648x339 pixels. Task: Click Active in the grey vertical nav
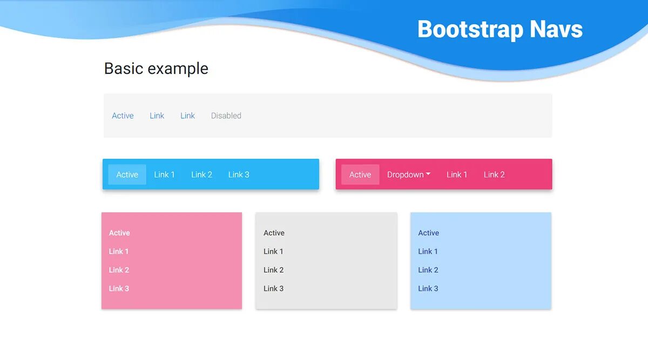tap(274, 233)
